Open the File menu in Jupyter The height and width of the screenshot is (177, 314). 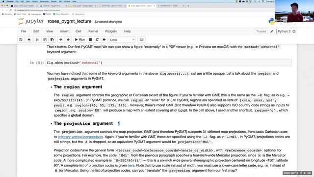pos(24,31)
